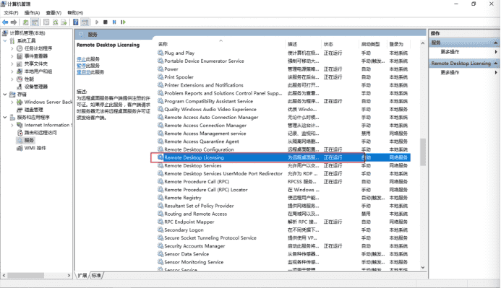Image resolution: width=501 pixels, height=288 pixels.
Task: Click the Up one level toolbar icon
Action: coord(25,22)
